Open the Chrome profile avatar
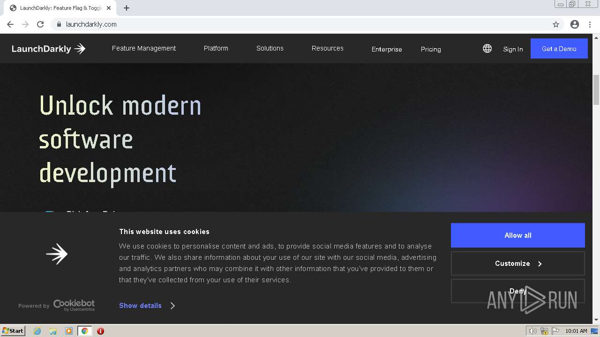Screen dimensions: 600x337 (x=575, y=24)
